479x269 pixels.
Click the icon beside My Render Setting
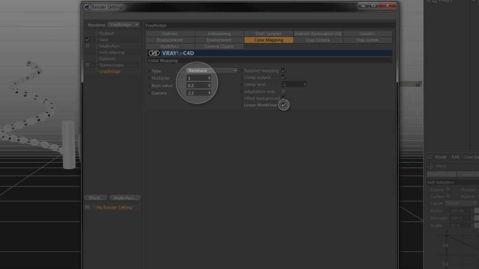[x=87, y=207]
